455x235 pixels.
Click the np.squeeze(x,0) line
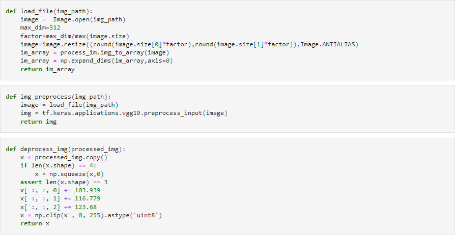70,173
